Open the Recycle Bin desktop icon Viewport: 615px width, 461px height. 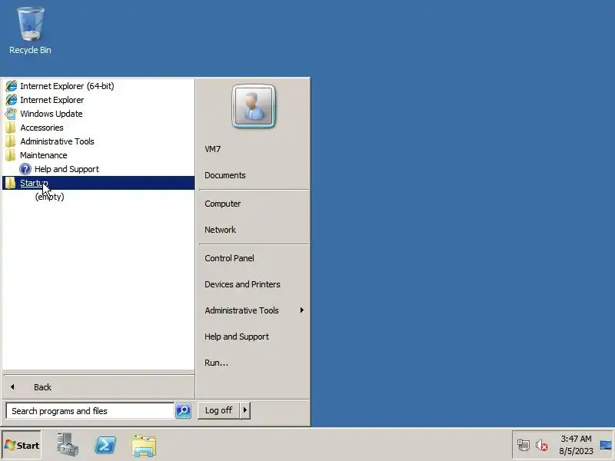coord(30,31)
